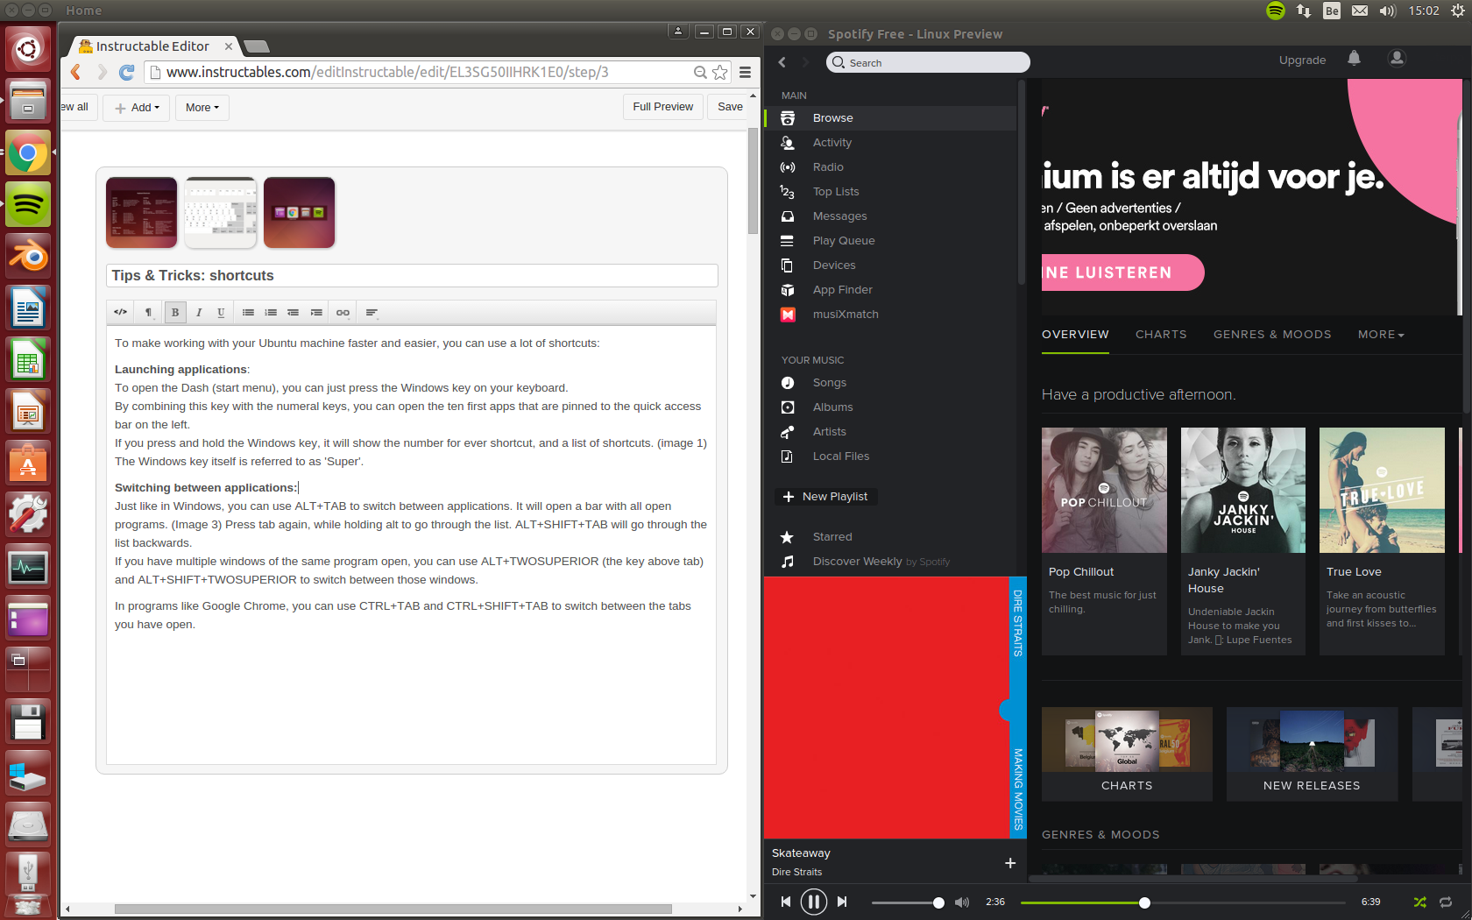
Task: Add Skateaway to Your Music
Action: [1010, 863]
